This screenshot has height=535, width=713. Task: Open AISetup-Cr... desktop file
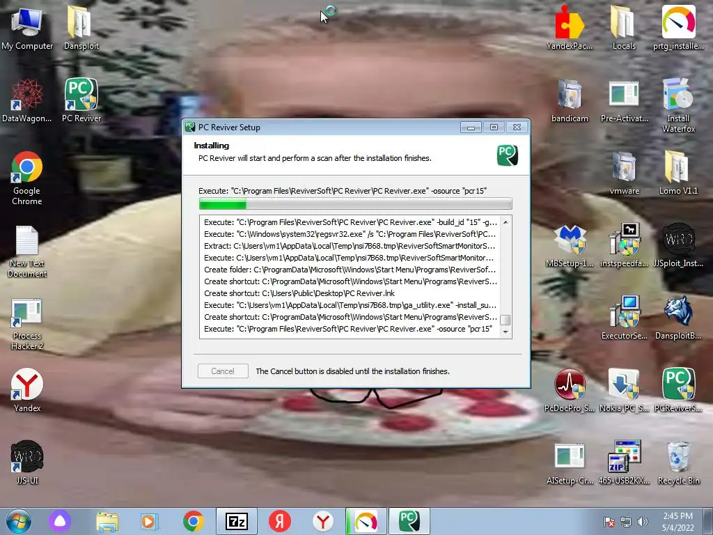[570, 463]
